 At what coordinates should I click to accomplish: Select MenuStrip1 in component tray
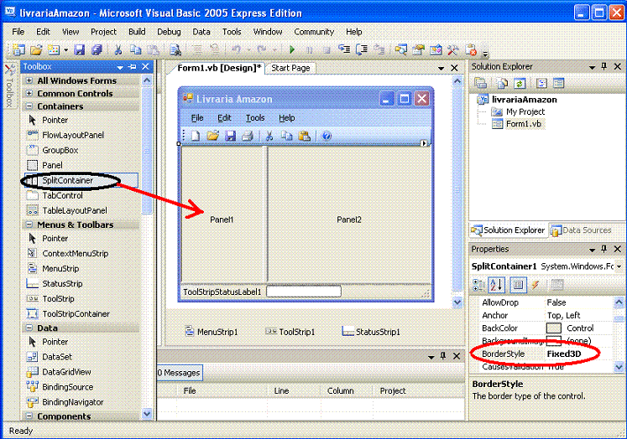pos(212,332)
